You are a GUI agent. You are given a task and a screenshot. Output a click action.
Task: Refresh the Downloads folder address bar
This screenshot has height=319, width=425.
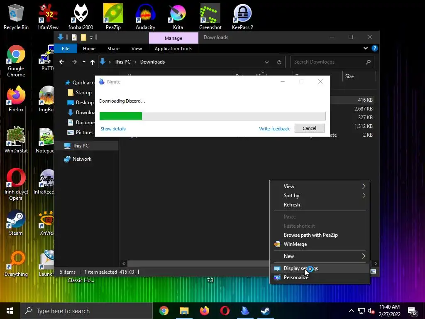pyautogui.click(x=279, y=62)
